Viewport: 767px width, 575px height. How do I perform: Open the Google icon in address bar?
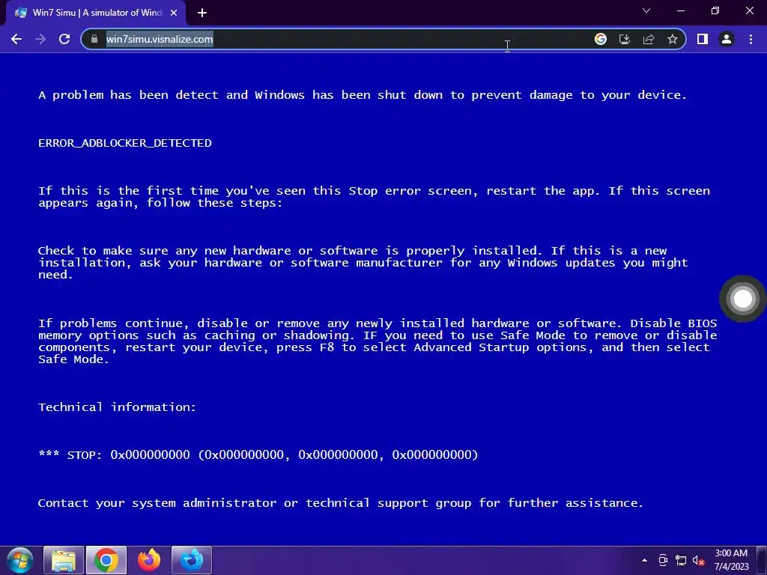pyautogui.click(x=601, y=39)
